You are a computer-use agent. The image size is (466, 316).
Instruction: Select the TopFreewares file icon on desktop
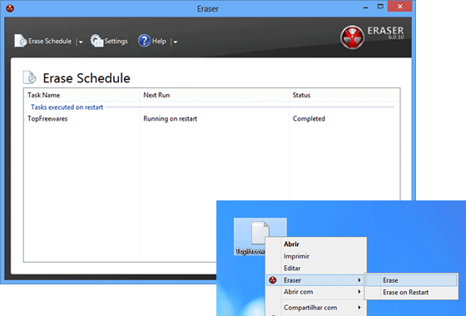[x=260, y=237]
